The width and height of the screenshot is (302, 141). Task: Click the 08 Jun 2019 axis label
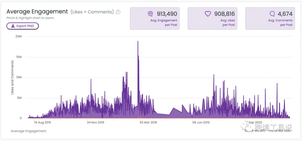(x=201, y=122)
